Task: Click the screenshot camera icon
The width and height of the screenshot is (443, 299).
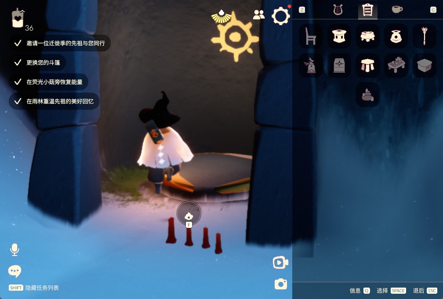Action: [281, 284]
